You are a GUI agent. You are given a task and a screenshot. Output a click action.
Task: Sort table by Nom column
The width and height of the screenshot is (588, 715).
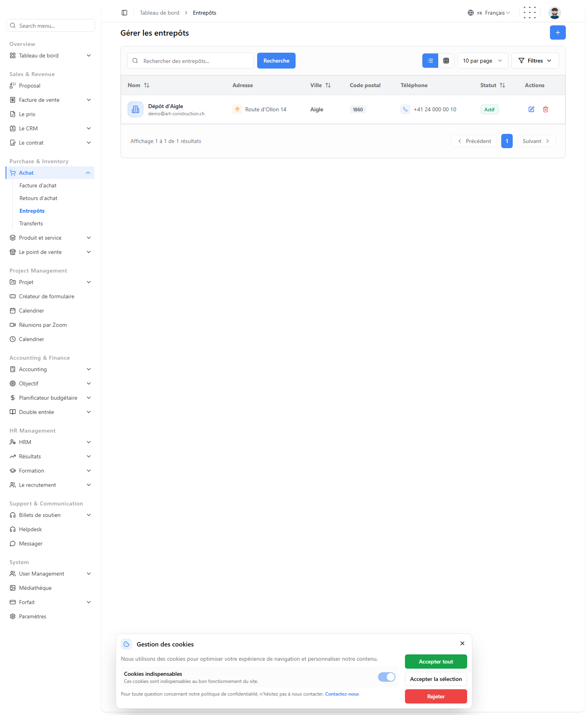click(139, 85)
